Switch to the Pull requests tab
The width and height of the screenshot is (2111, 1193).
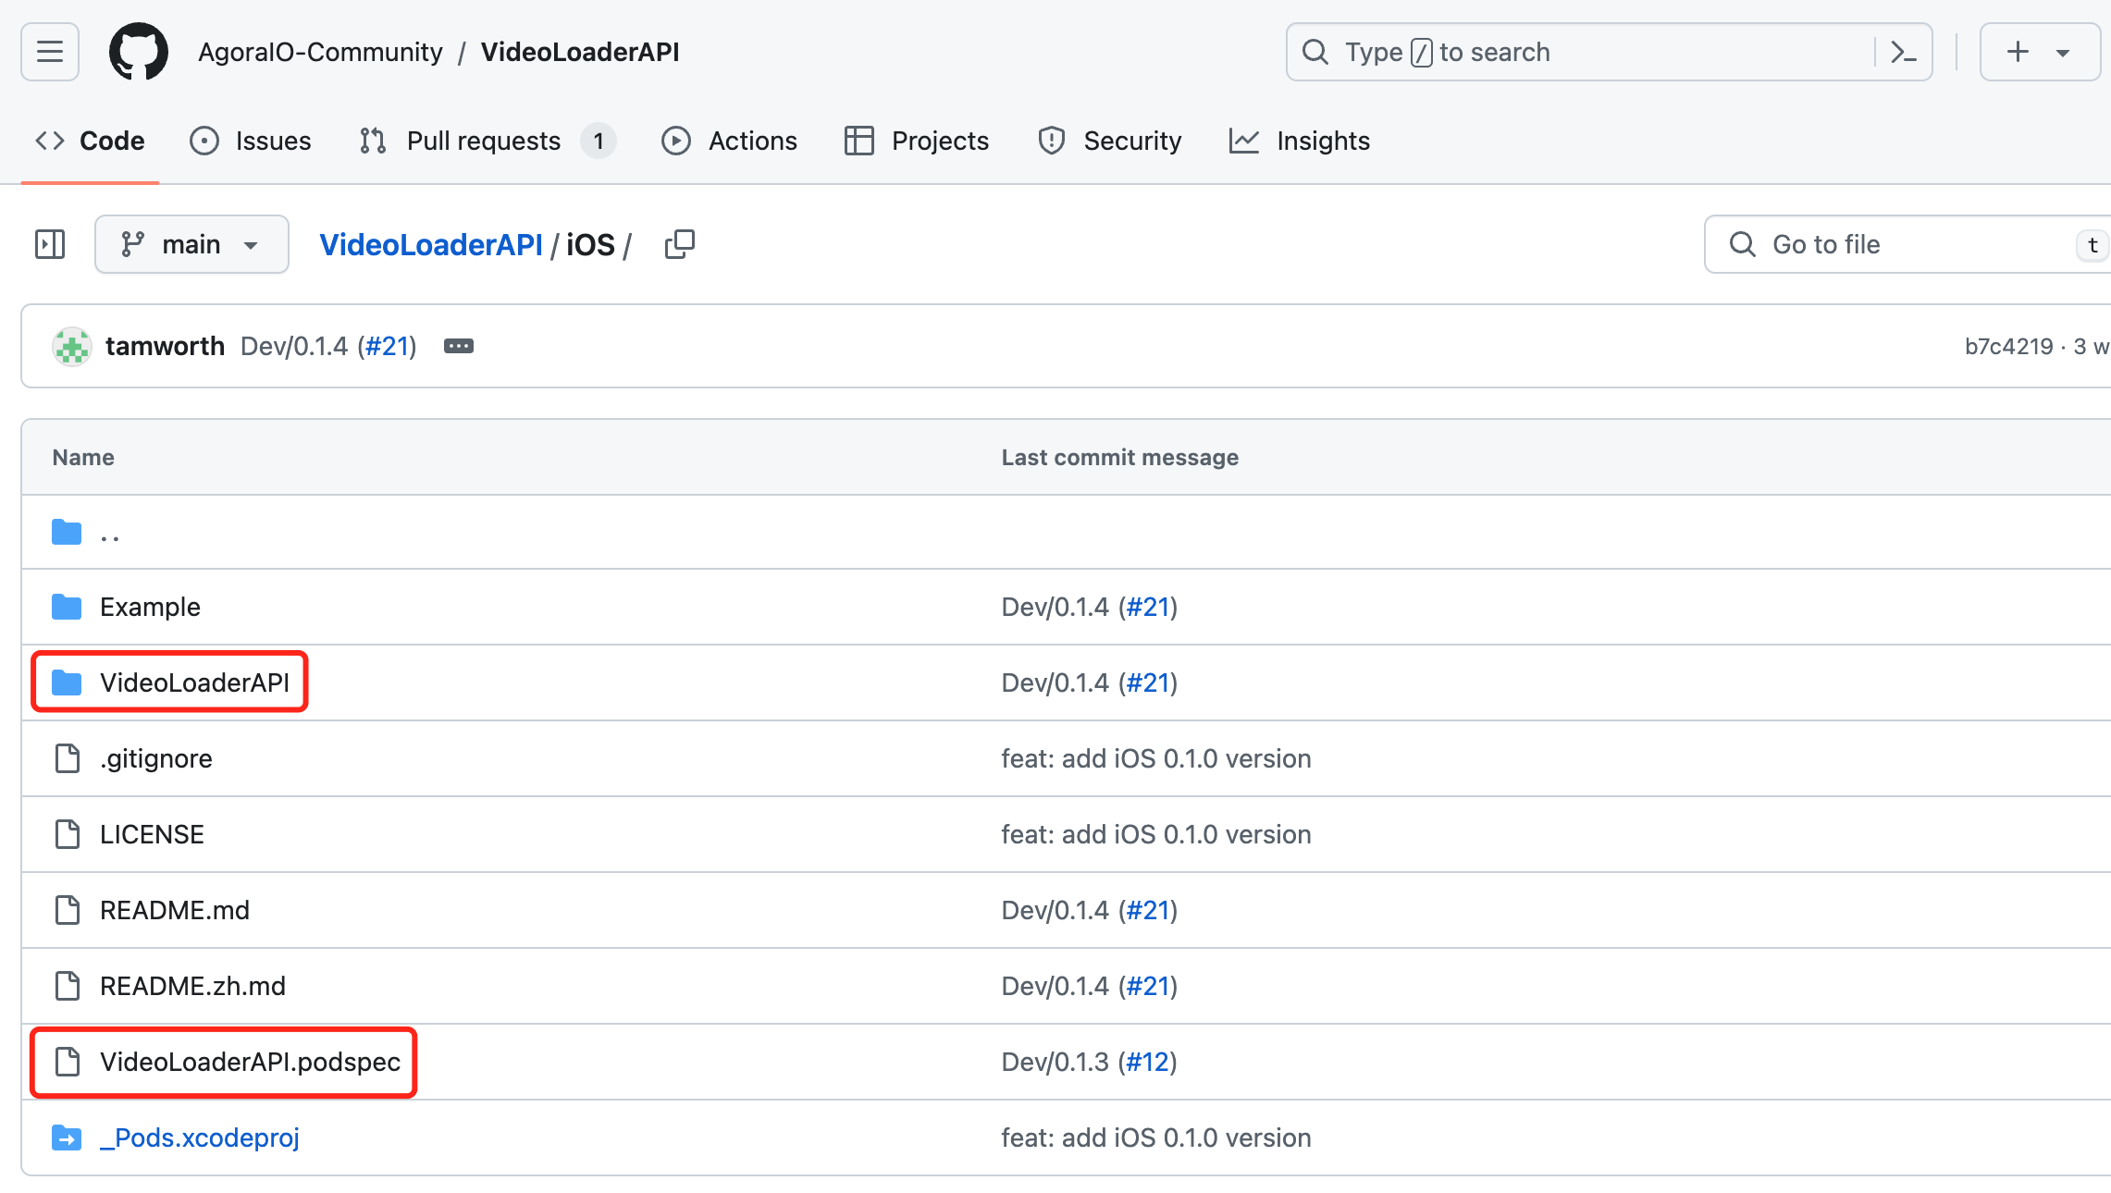(487, 141)
